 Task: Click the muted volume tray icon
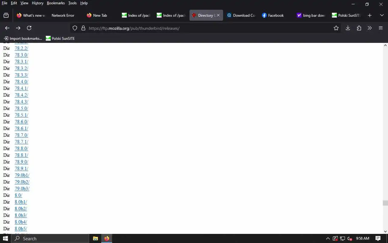pos(350,238)
